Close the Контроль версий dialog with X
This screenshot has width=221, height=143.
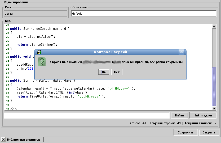(x=181, y=52)
